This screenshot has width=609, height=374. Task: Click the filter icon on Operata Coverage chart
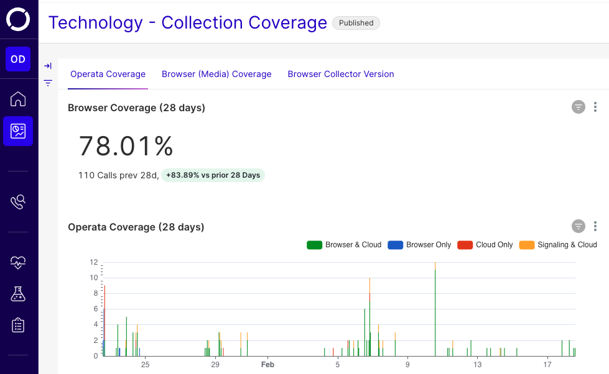(579, 226)
